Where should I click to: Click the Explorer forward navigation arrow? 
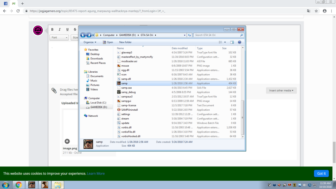89,35
